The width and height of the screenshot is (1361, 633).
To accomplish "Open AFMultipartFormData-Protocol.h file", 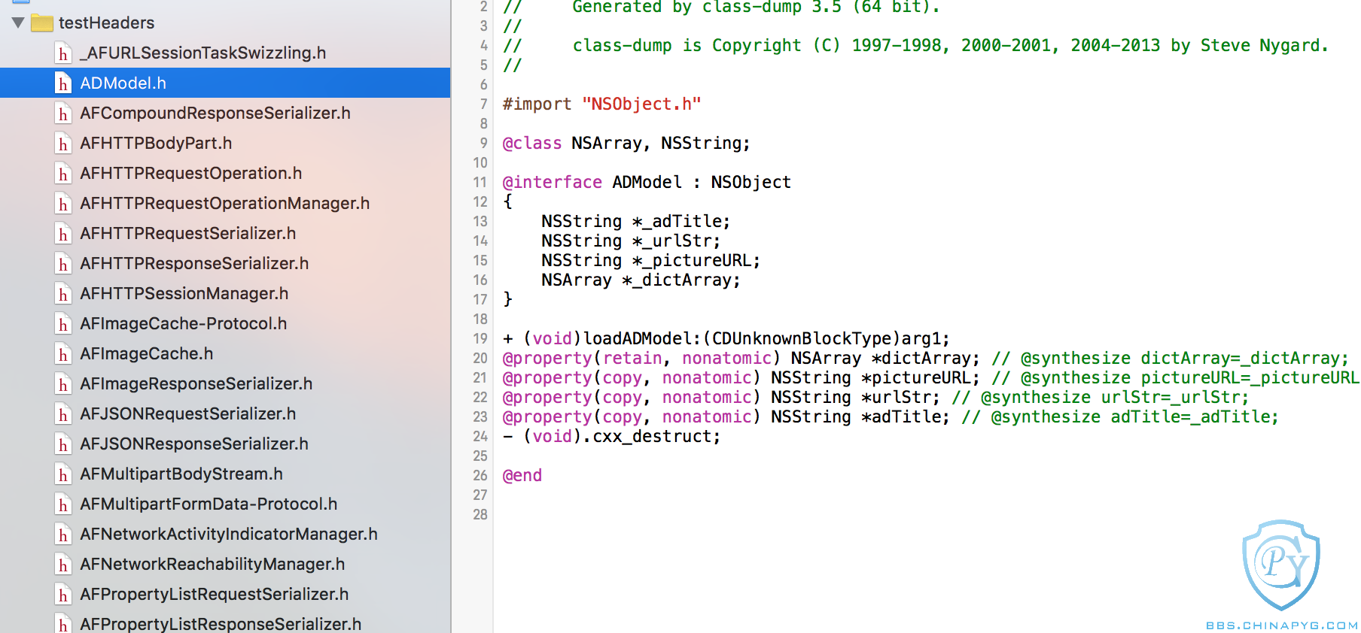I will coord(209,504).
